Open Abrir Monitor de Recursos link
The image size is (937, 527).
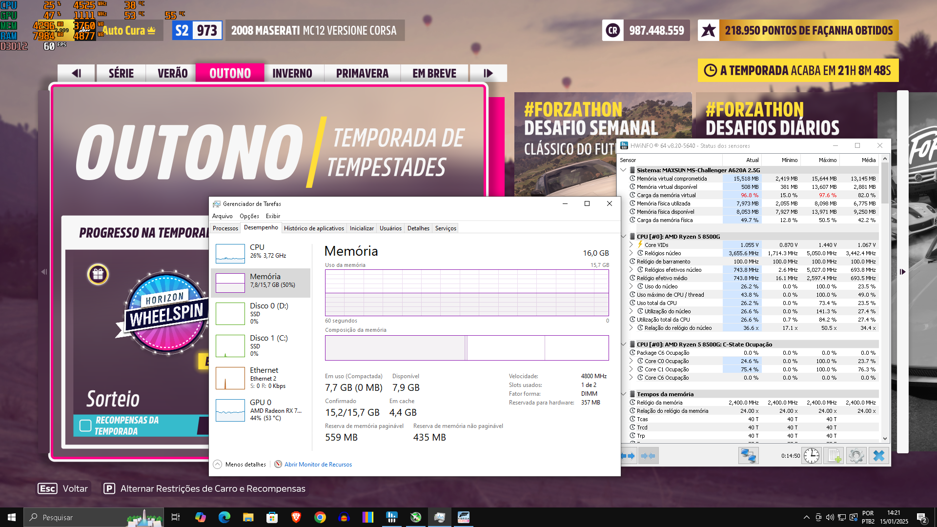point(318,464)
